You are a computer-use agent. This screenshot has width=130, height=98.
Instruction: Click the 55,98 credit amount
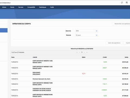pyautogui.click(x=105, y=62)
